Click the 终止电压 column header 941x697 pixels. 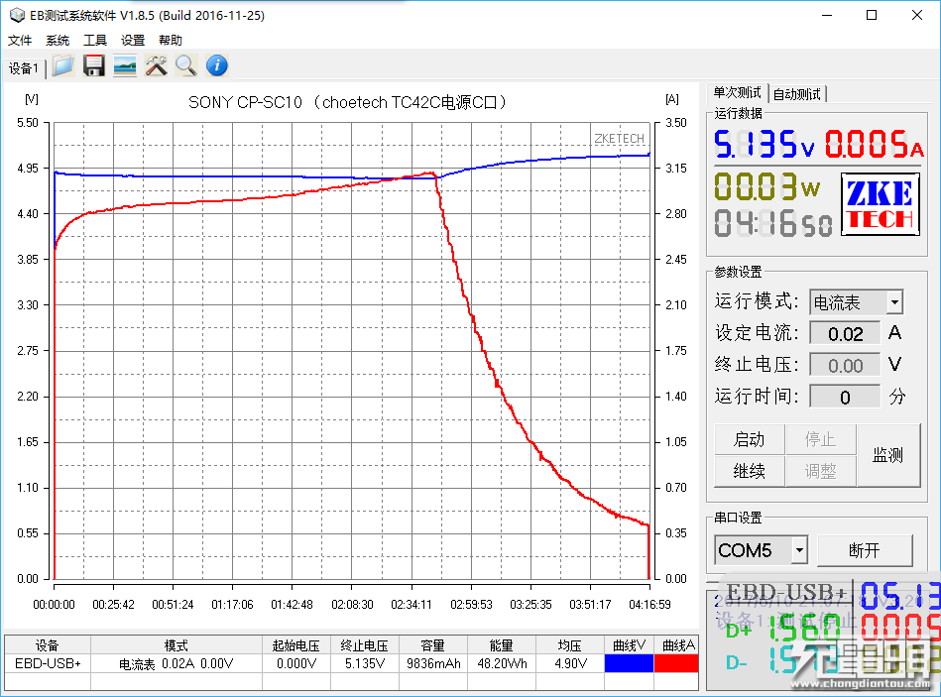[x=365, y=644]
